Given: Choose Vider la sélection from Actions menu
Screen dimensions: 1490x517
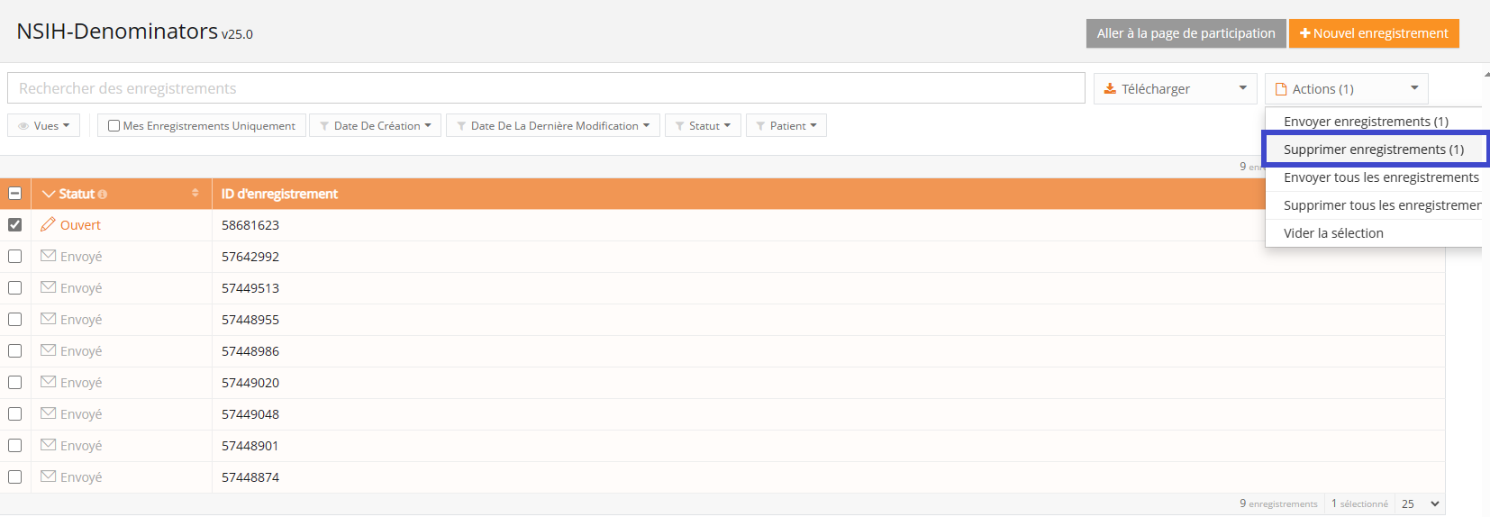Looking at the screenshot, I should click(x=1333, y=233).
